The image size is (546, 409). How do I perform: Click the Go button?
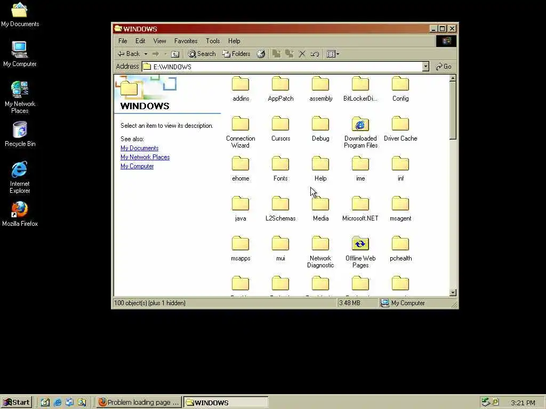(443, 67)
